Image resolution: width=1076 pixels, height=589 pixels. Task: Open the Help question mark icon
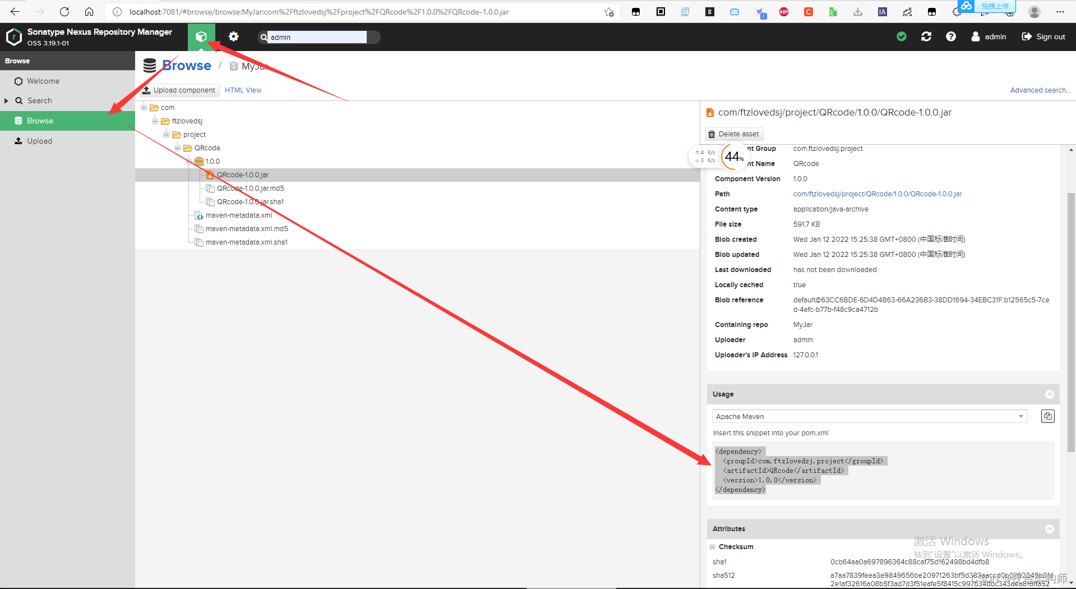[x=951, y=36]
